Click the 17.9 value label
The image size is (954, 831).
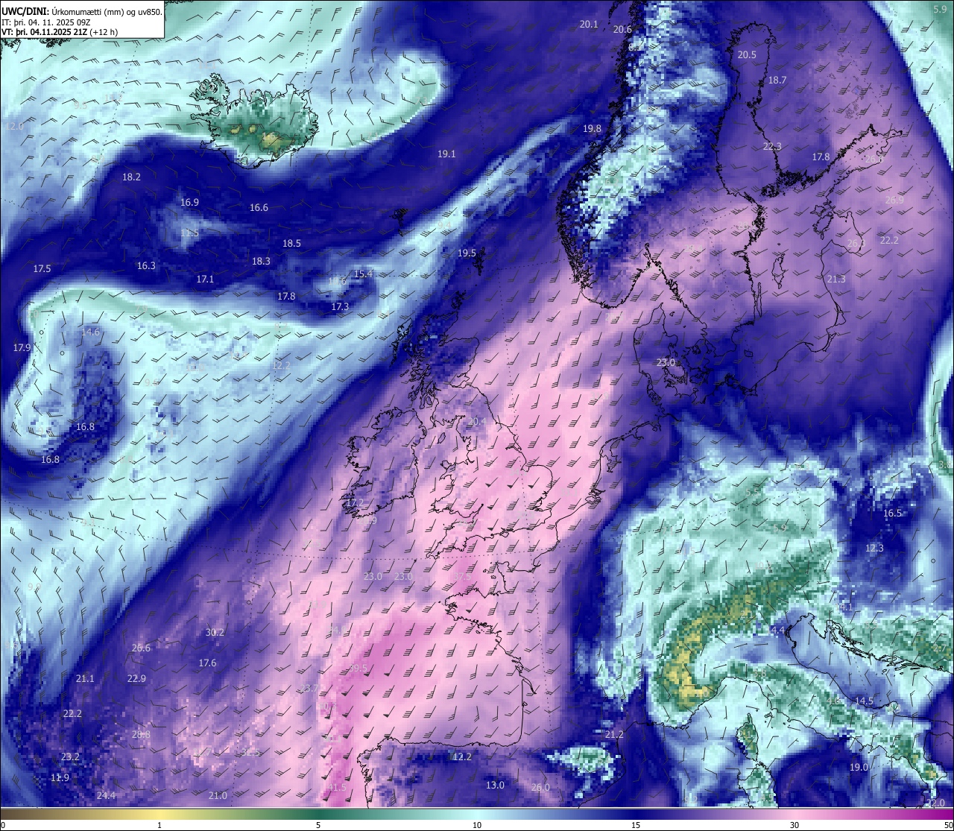coord(22,348)
